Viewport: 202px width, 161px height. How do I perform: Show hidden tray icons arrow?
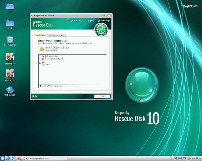[x=171, y=158]
